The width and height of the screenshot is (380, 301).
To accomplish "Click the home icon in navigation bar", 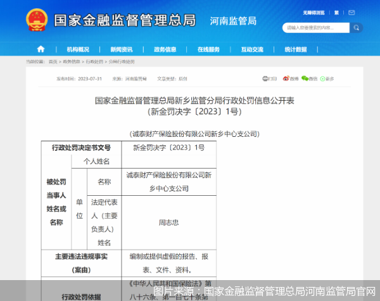I will 41,49.
